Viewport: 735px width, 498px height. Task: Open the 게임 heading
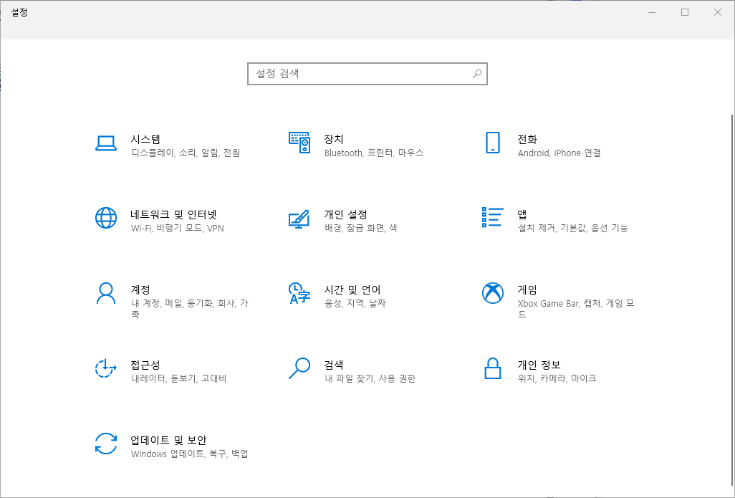pyautogui.click(x=527, y=289)
